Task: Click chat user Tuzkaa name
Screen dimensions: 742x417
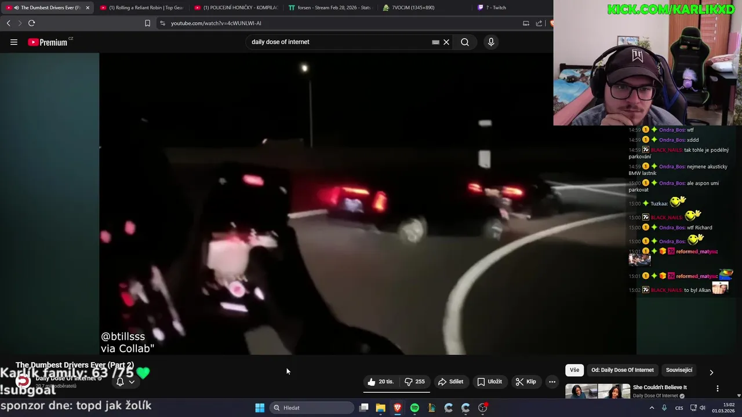Action: (x=659, y=204)
